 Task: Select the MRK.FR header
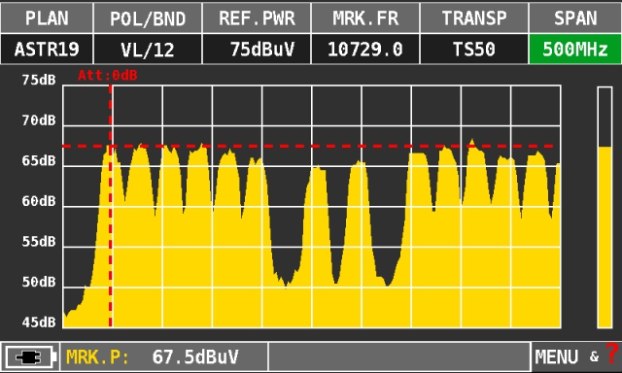click(x=365, y=17)
